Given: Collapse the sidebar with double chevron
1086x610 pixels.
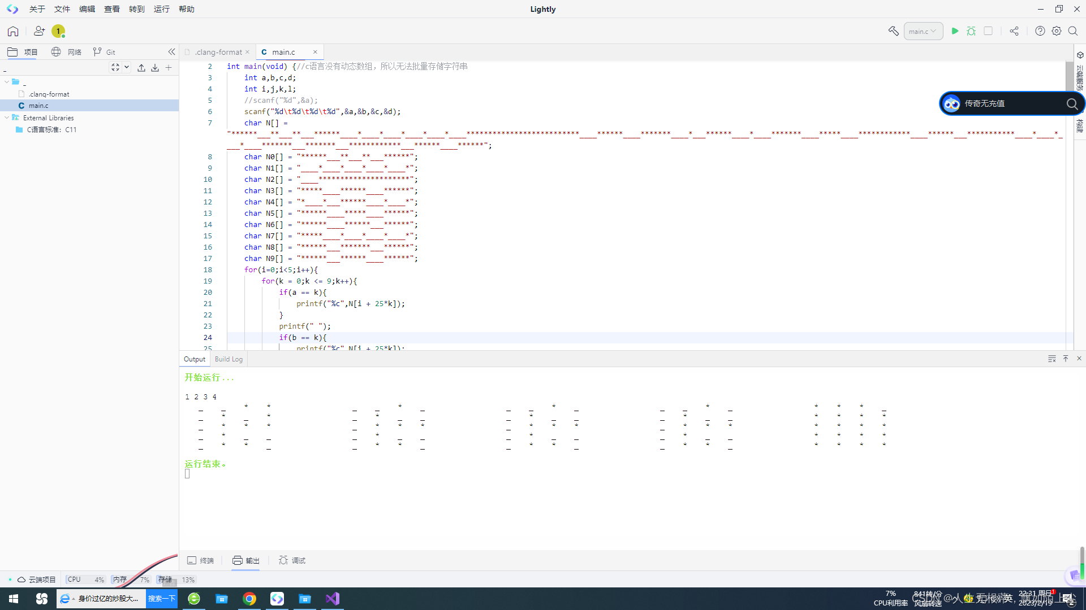Looking at the screenshot, I should pyautogui.click(x=171, y=52).
